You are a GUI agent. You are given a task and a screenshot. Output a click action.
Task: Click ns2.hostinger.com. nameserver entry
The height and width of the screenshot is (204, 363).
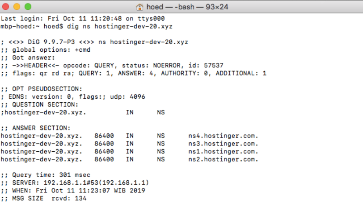coord(224,159)
